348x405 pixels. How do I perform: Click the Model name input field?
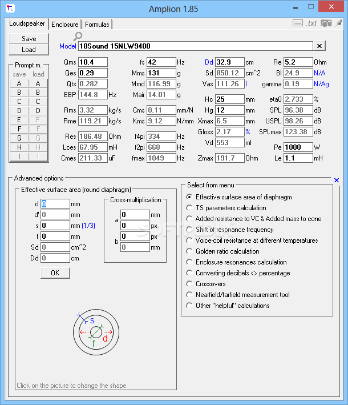196,46
